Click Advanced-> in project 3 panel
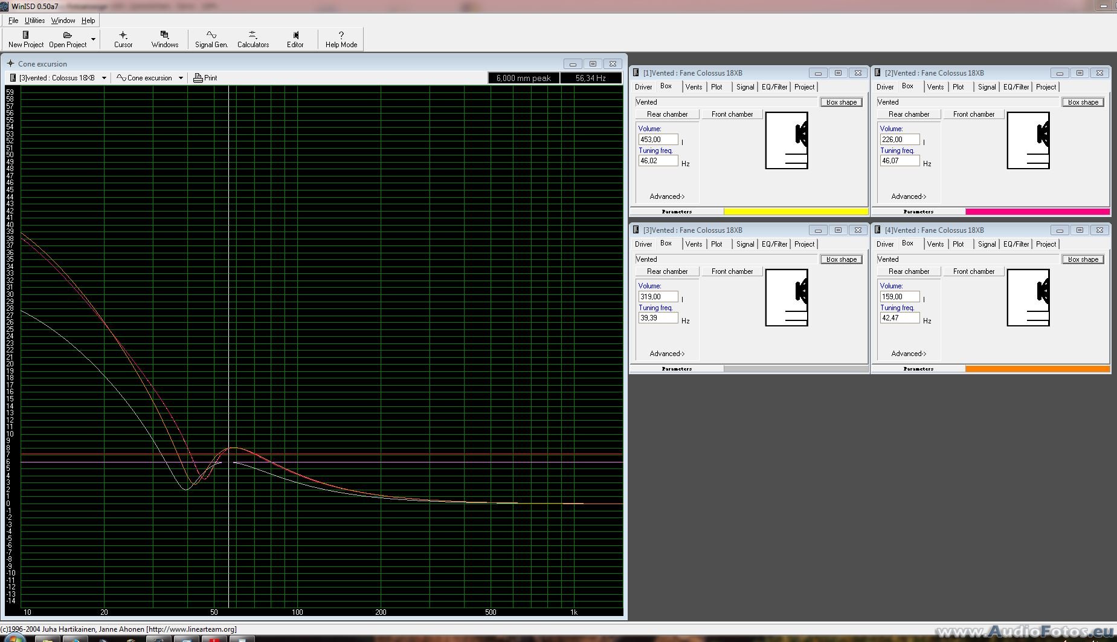The image size is (1117, 642). [667, 354]
